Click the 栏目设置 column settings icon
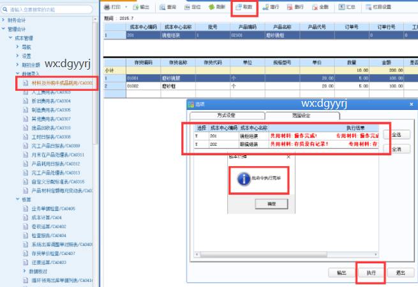 [x=368, y=7]
